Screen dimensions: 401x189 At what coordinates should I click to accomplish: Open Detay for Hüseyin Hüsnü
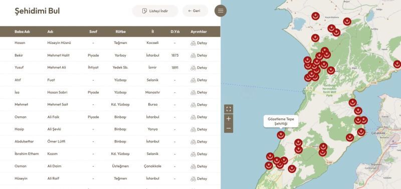tap(198, 43)
